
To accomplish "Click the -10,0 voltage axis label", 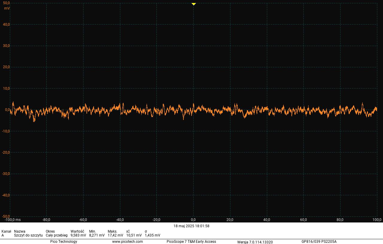I will [x=6, y=131].
